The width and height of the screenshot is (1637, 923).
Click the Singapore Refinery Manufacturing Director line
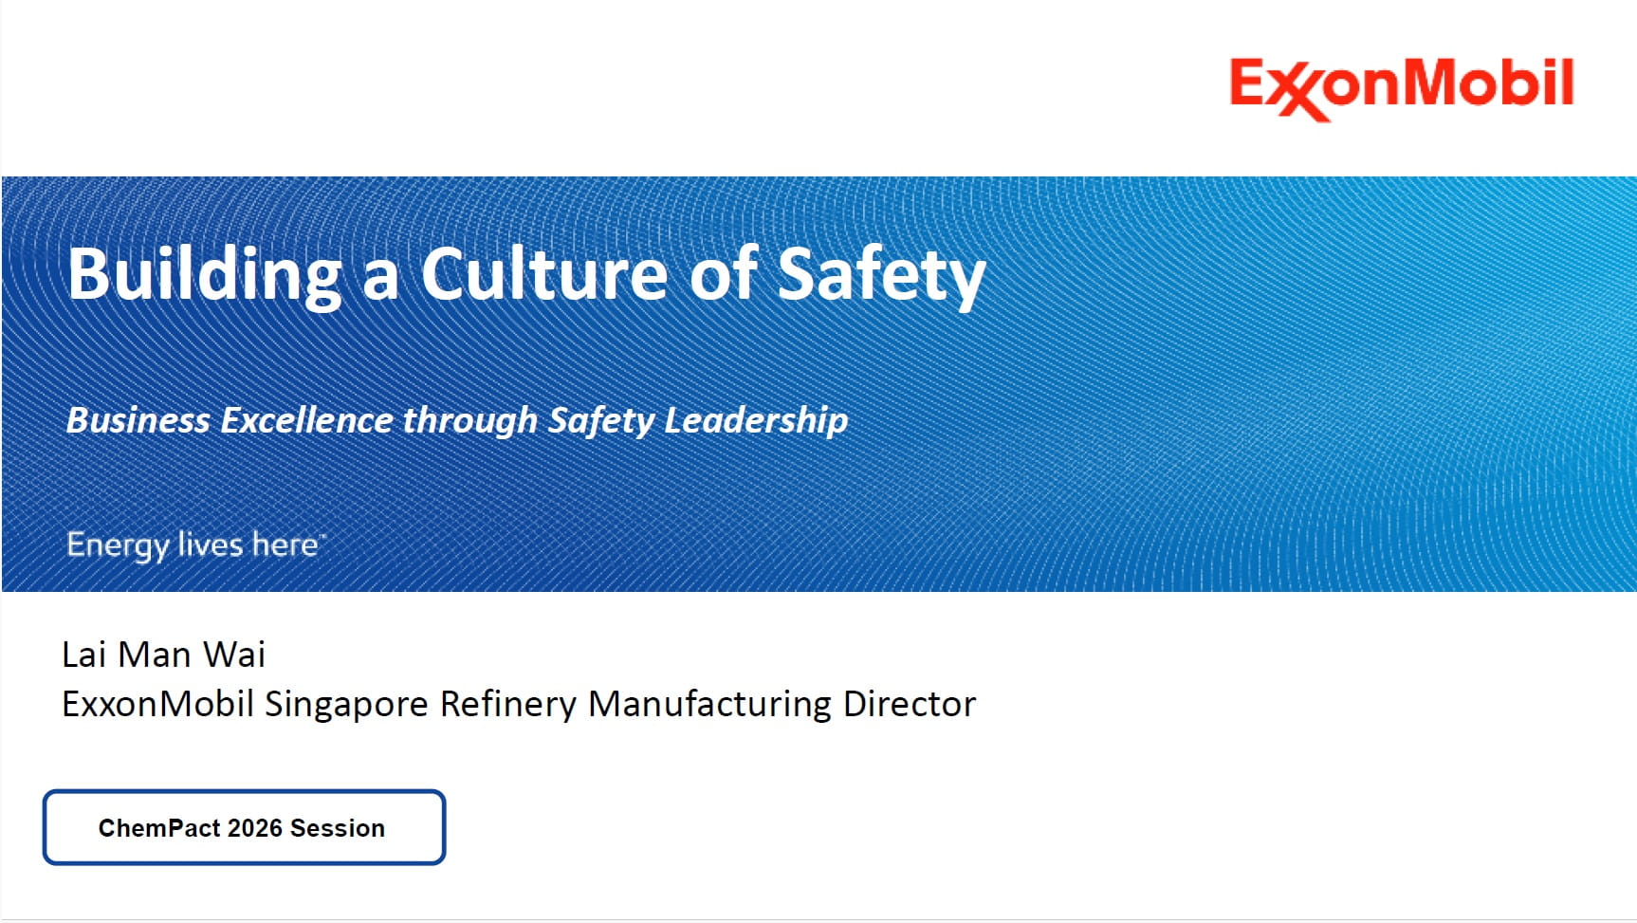[518, 704]
